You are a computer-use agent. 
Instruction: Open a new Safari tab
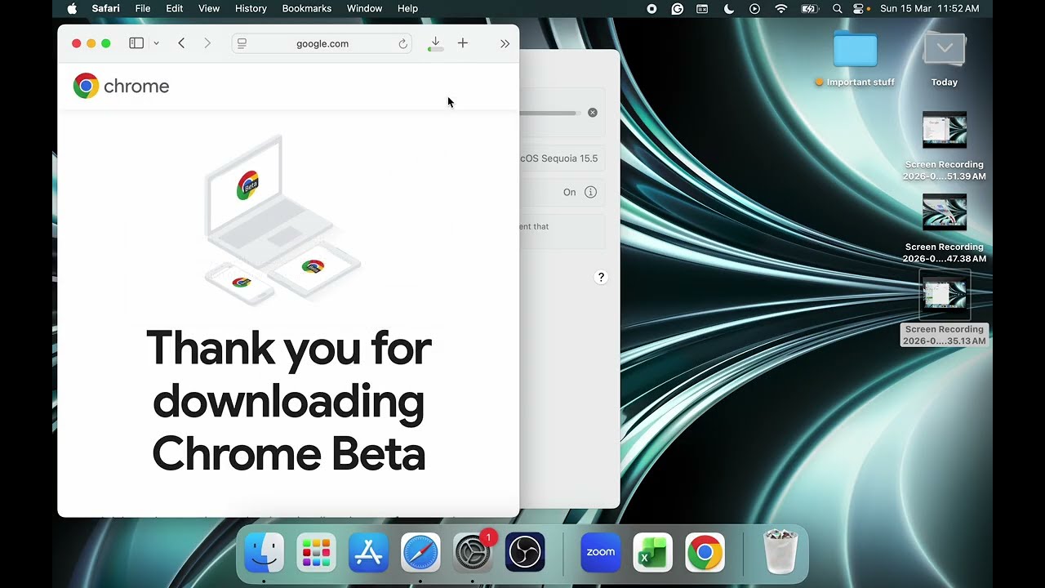[463, 43]
